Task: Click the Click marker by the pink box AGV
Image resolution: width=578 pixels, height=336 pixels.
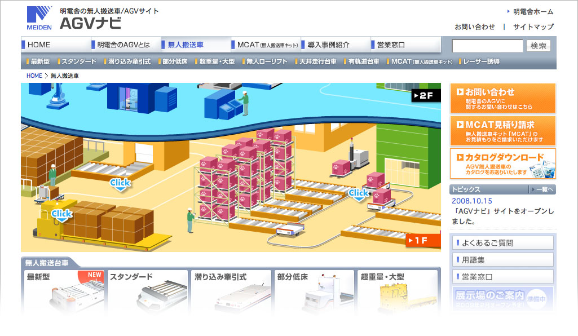Action: (359, 194)
